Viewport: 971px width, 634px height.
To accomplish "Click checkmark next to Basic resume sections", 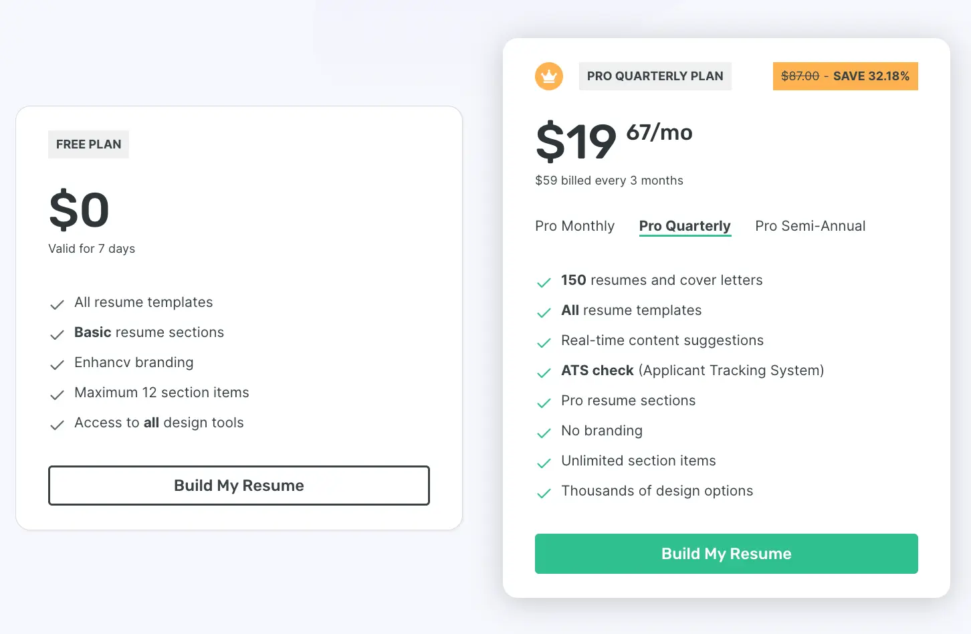I will [x=57, y=334].
